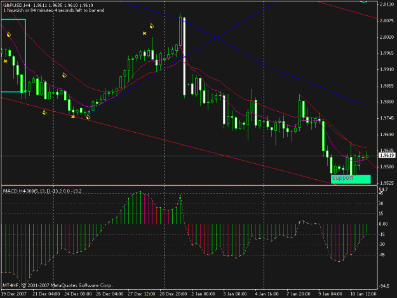Click the 28 Dec 20:00 time label
Viewport: 397px width, 298px height.
[173, 294]
